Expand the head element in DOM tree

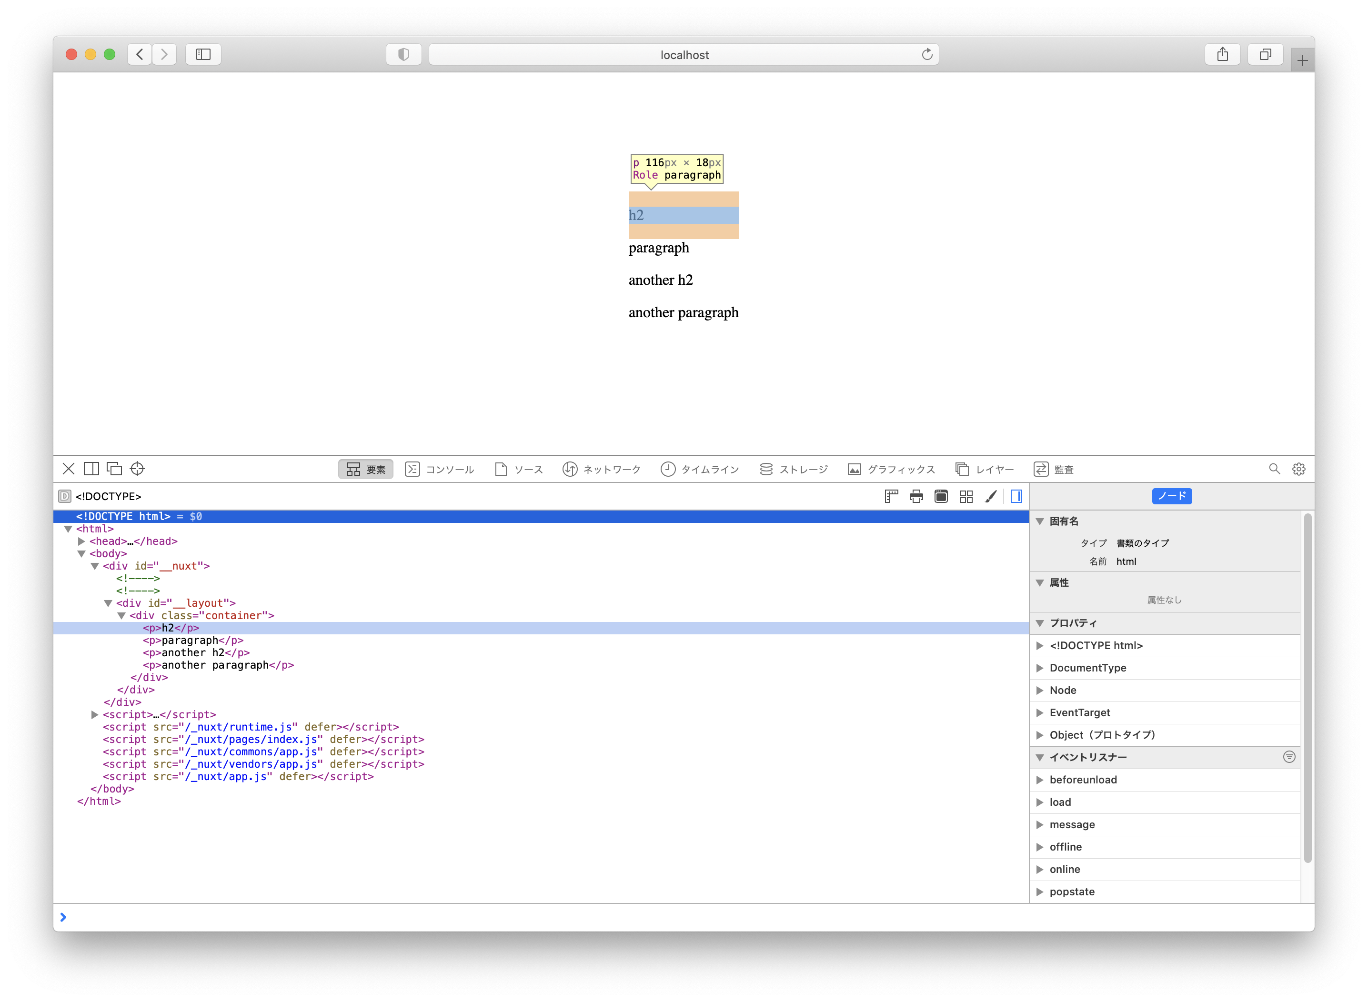coord(82,541)
